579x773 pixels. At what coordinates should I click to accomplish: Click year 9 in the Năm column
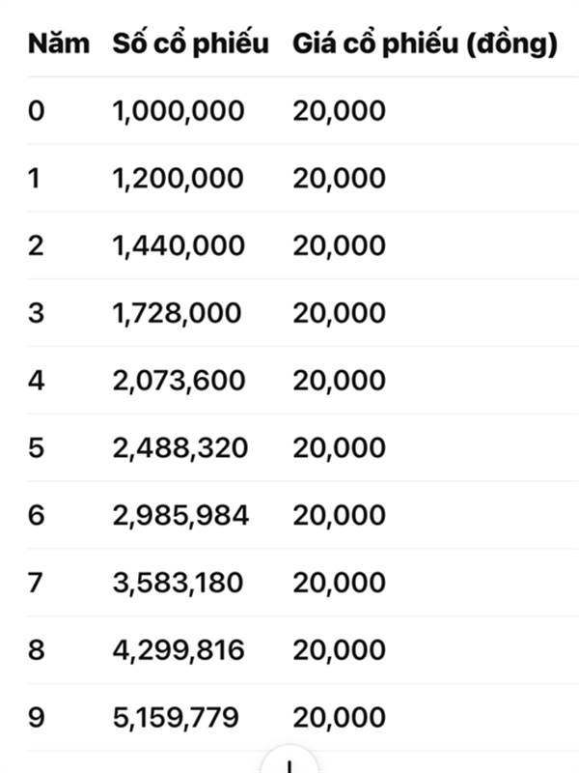[x=36, y=718]
